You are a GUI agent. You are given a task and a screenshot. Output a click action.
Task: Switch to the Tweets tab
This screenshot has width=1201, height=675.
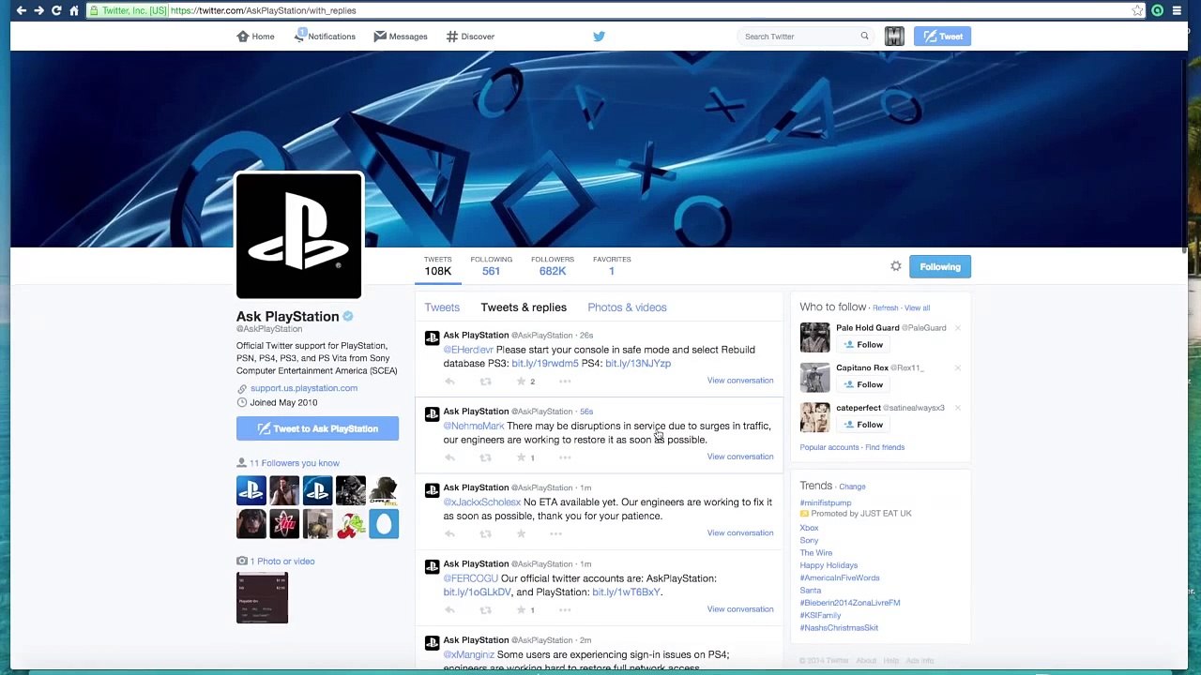(x=442, y=307)
